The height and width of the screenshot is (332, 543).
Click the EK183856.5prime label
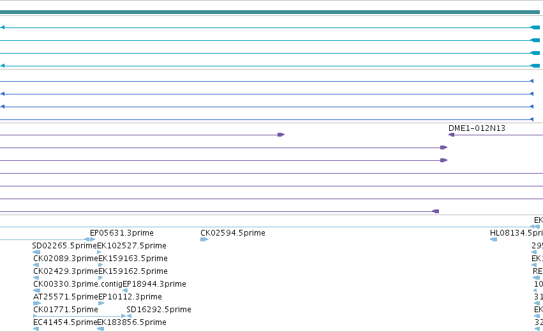coord(132,322)
